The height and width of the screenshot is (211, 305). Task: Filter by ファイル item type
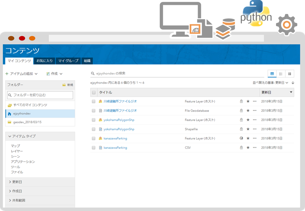click(x=17, y=172)
